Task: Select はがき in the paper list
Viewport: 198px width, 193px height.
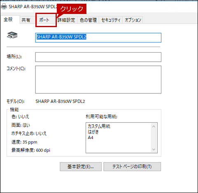Action: pos(93,132)
